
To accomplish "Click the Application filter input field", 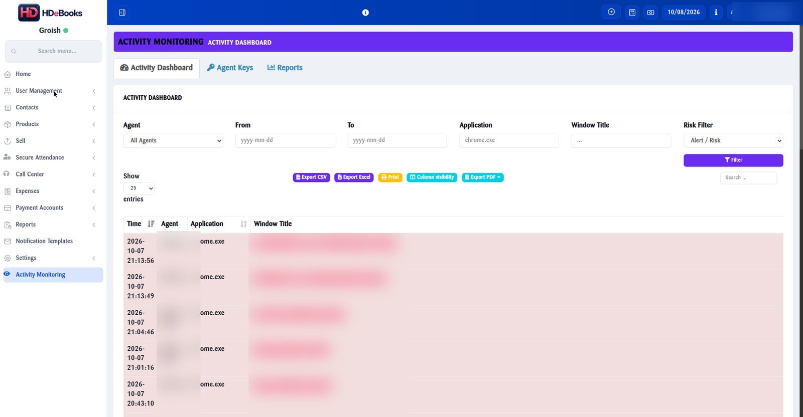I will click(509, 141).
